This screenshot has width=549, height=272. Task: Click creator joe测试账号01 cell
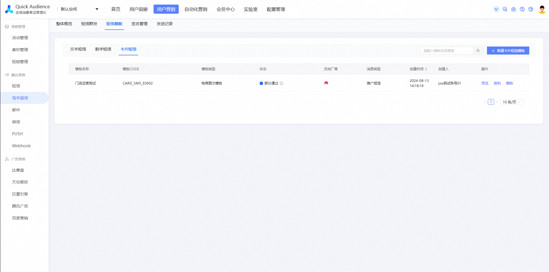(449, 83)
